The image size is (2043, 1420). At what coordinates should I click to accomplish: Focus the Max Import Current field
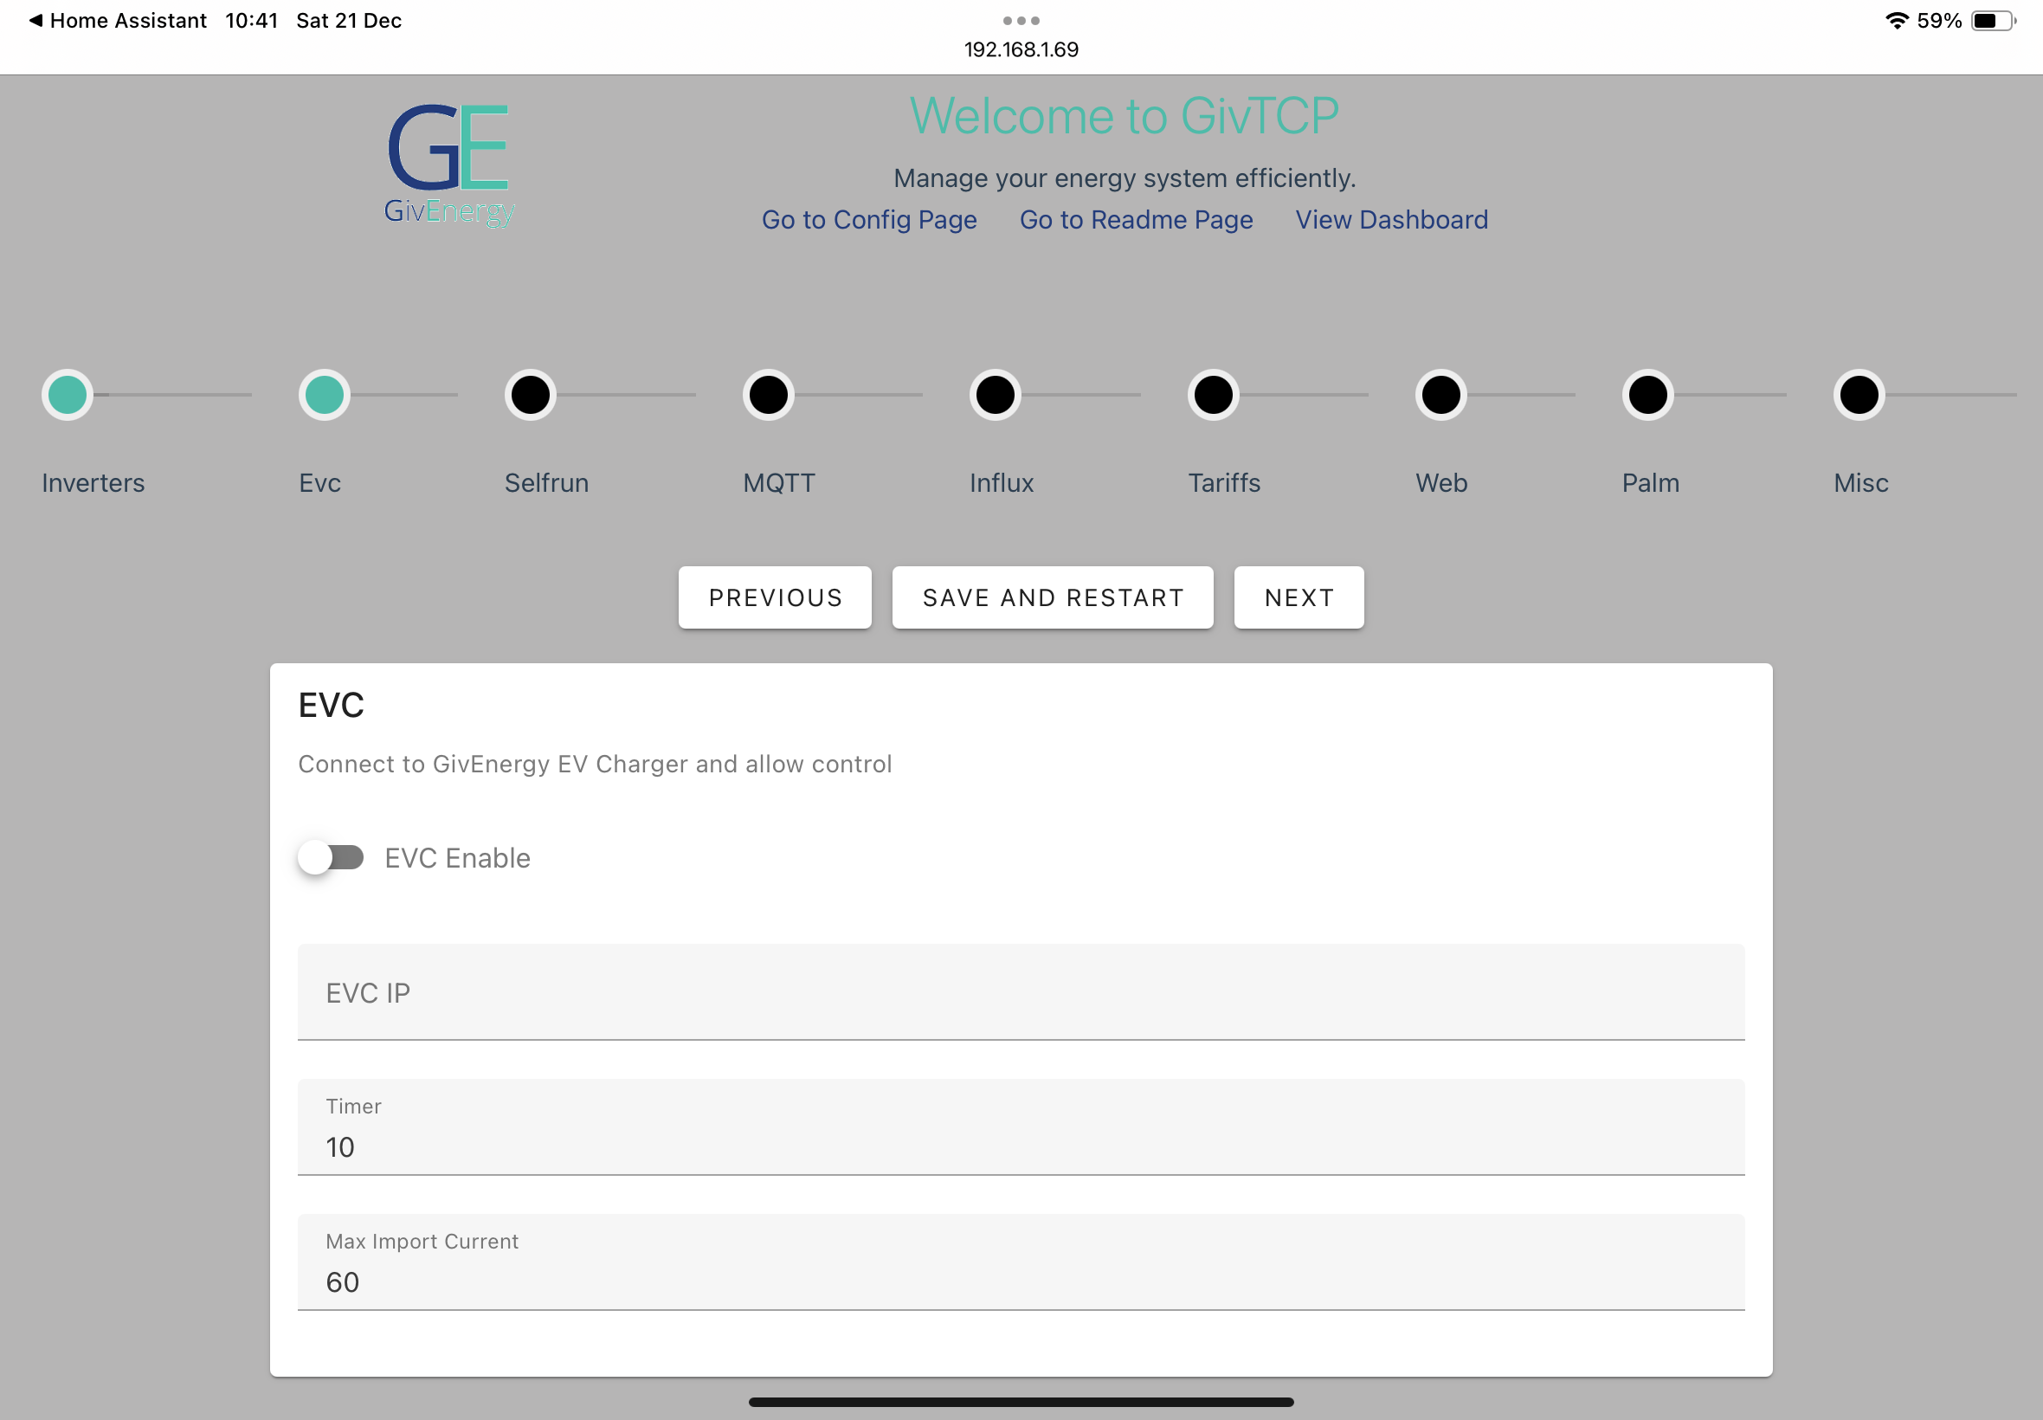point(1021,1262)
